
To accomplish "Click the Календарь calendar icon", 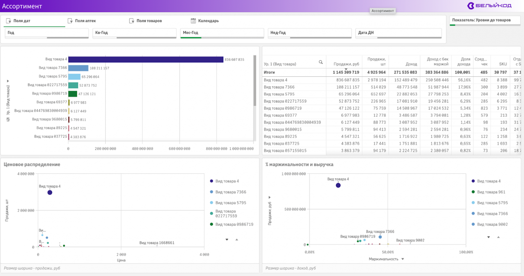I will coord(193,21).
